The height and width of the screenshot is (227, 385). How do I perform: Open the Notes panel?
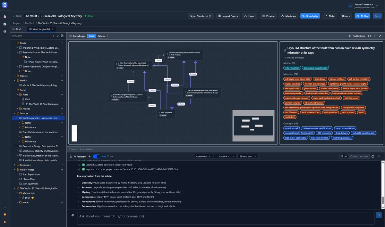(x=330, y=16)
